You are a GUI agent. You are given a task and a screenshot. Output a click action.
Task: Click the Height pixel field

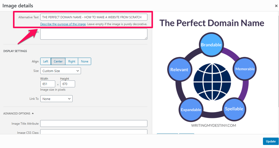67,84
